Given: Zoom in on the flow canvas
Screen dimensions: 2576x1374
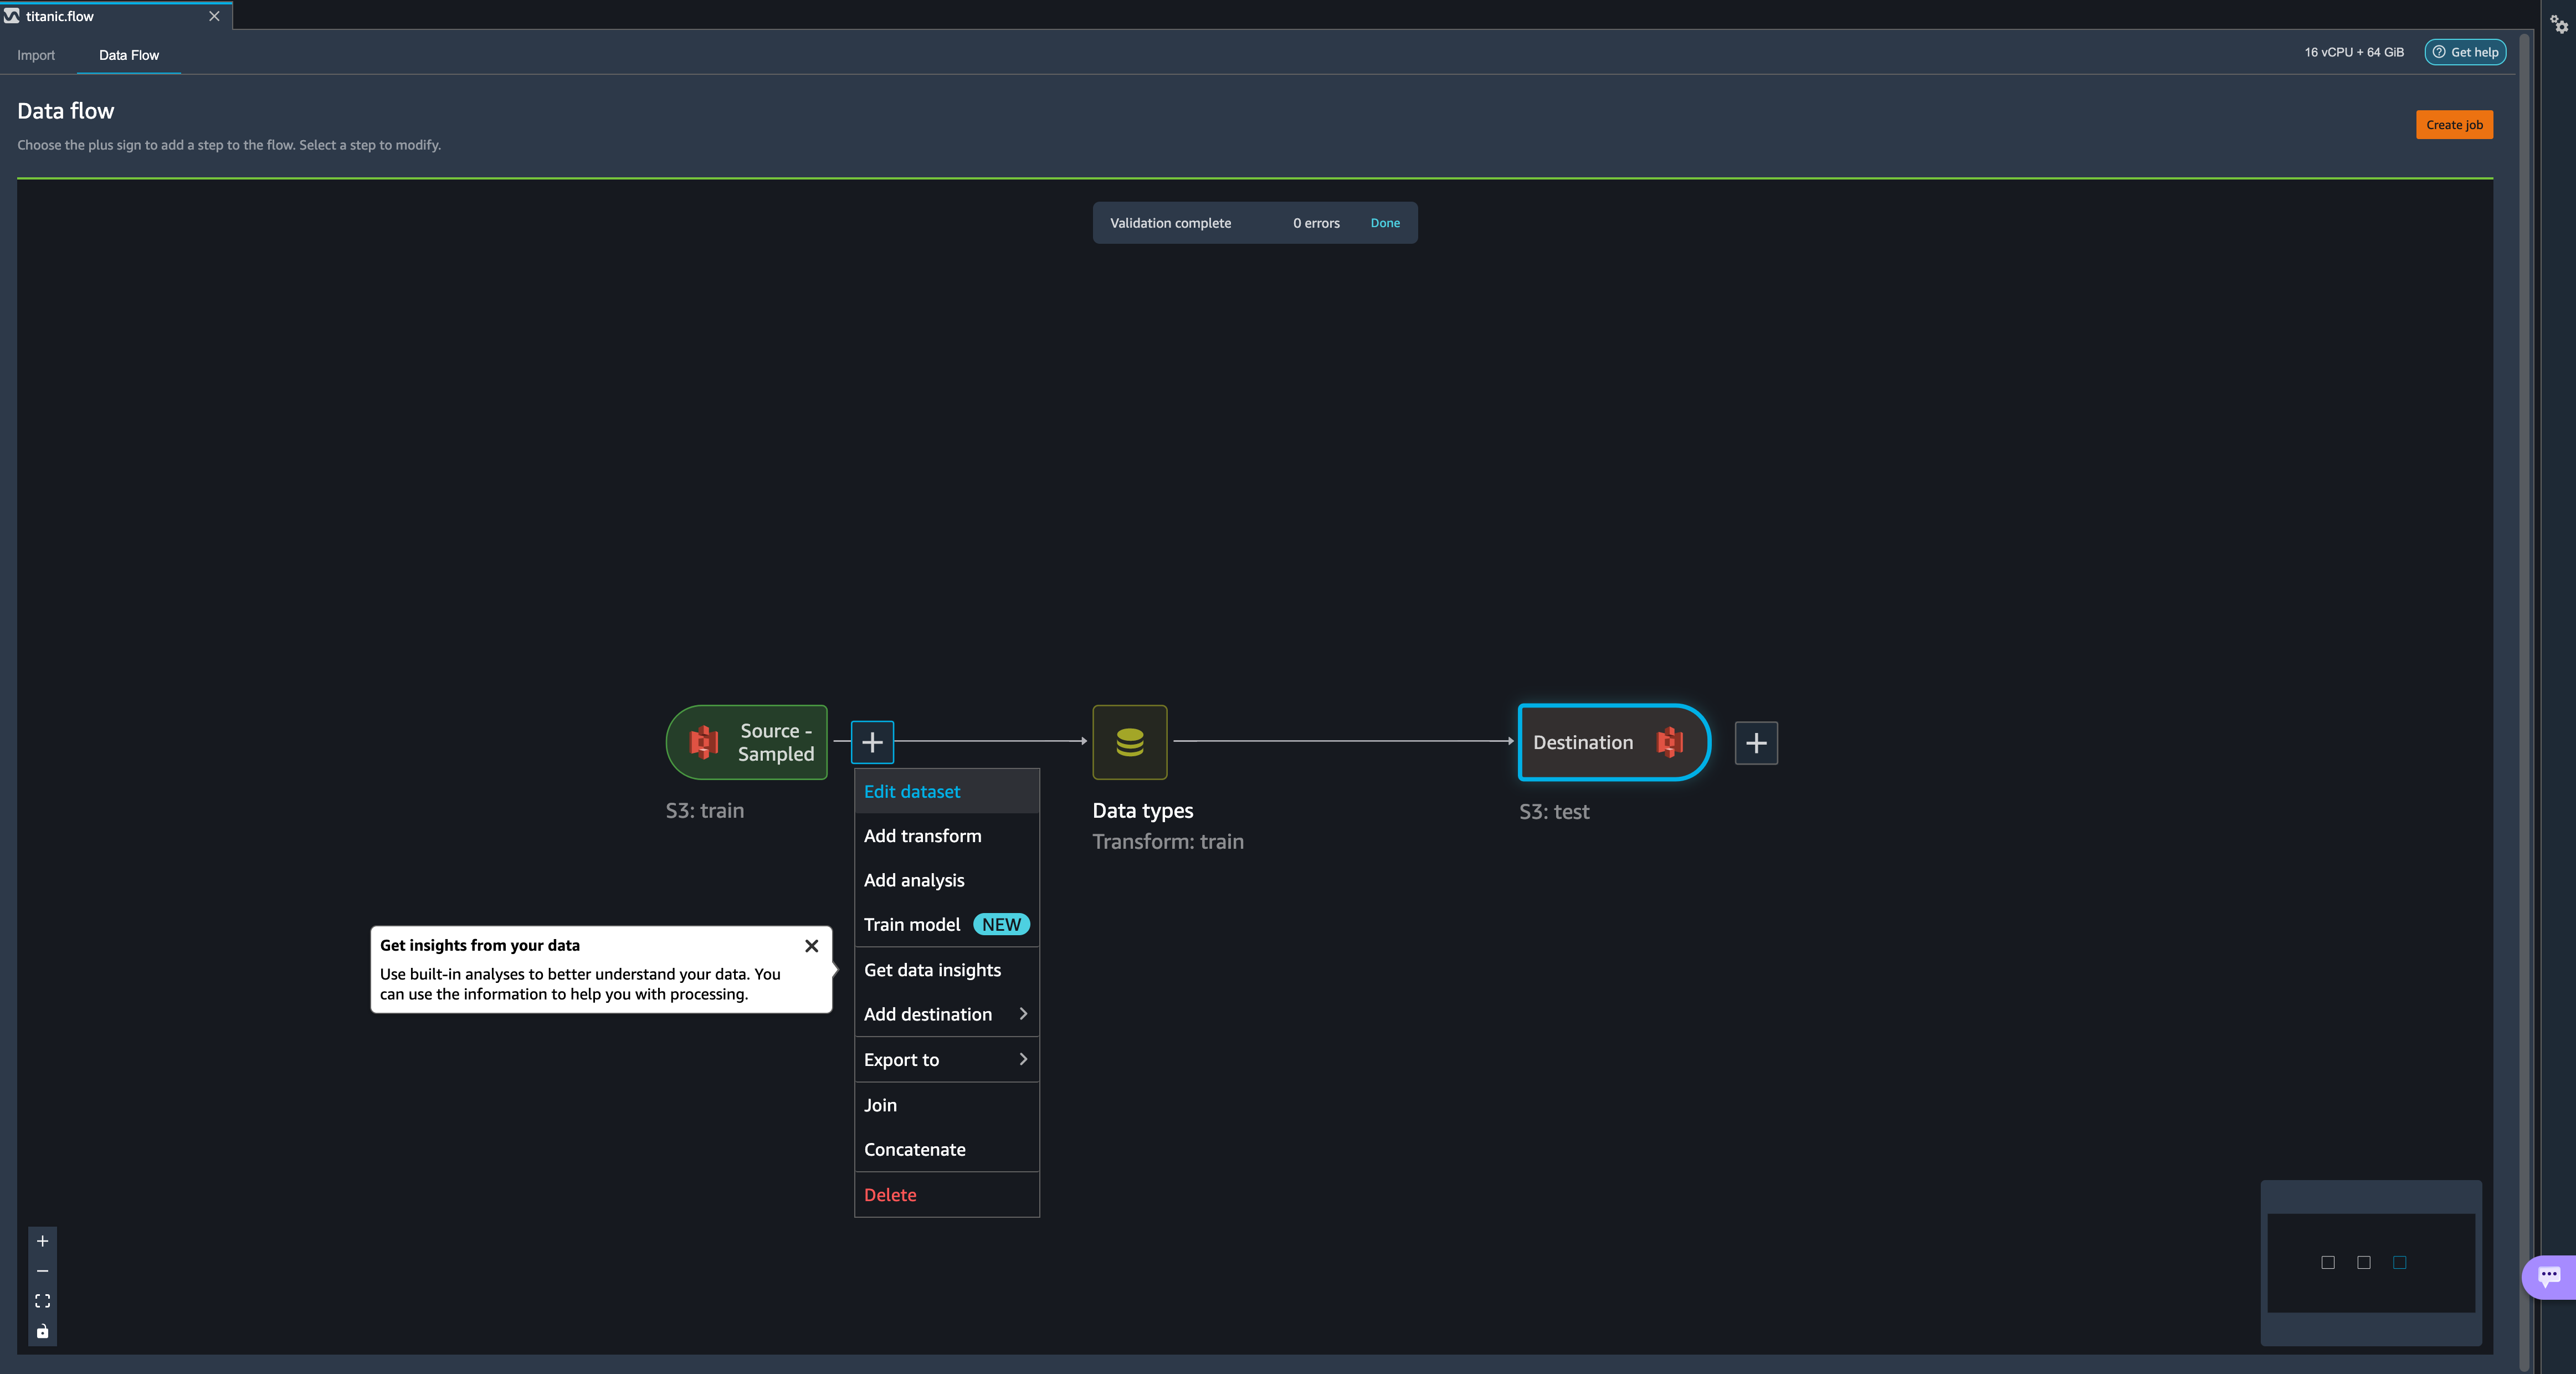Looking at the screenshot, I should [x=42, y=1241].
